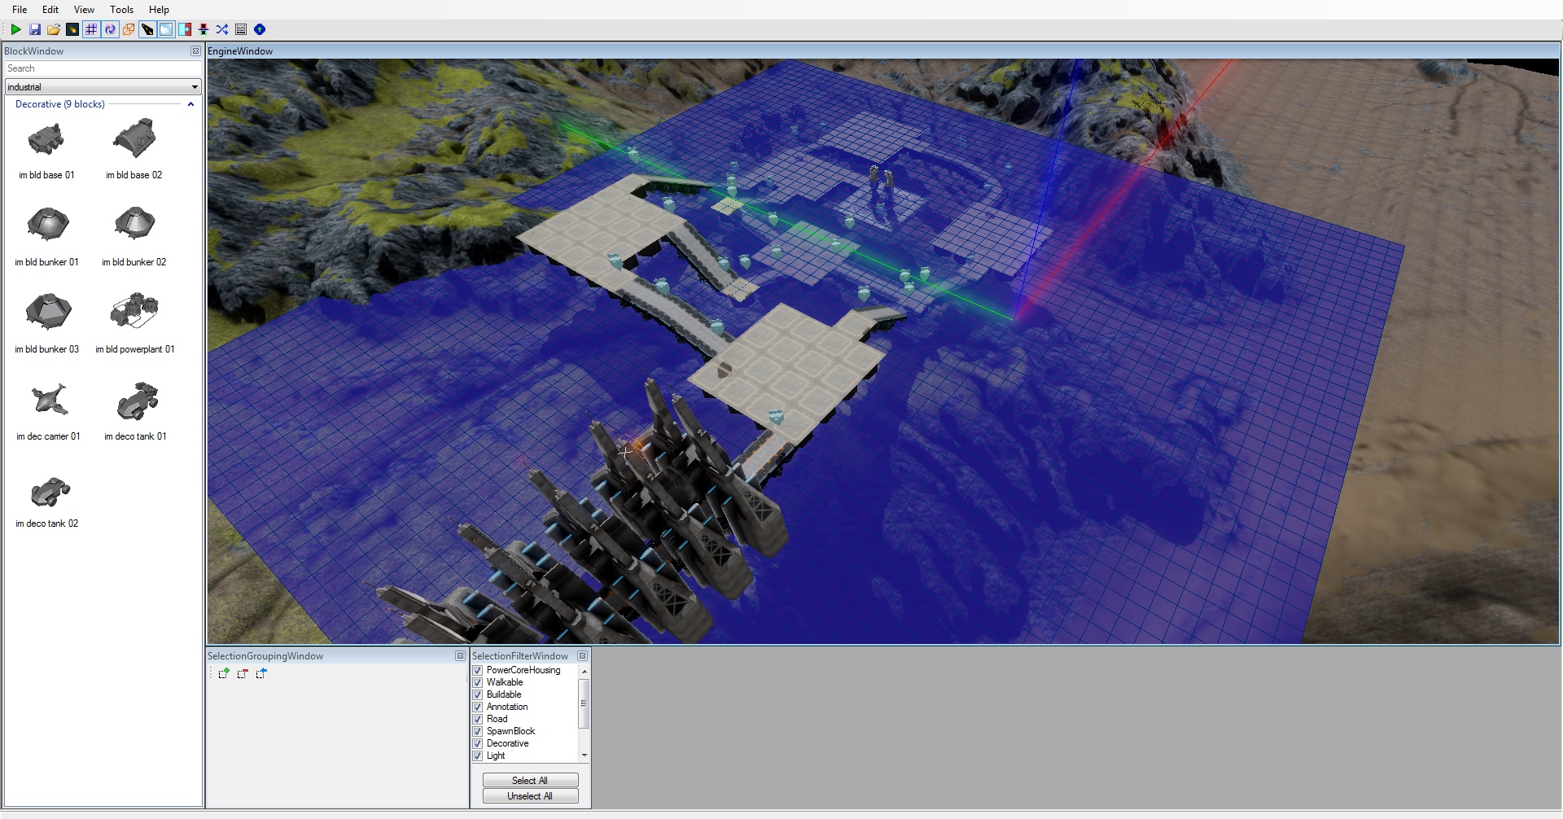Close the SelectionGroupingWindow panel
1563x819 pixels.
460,655
